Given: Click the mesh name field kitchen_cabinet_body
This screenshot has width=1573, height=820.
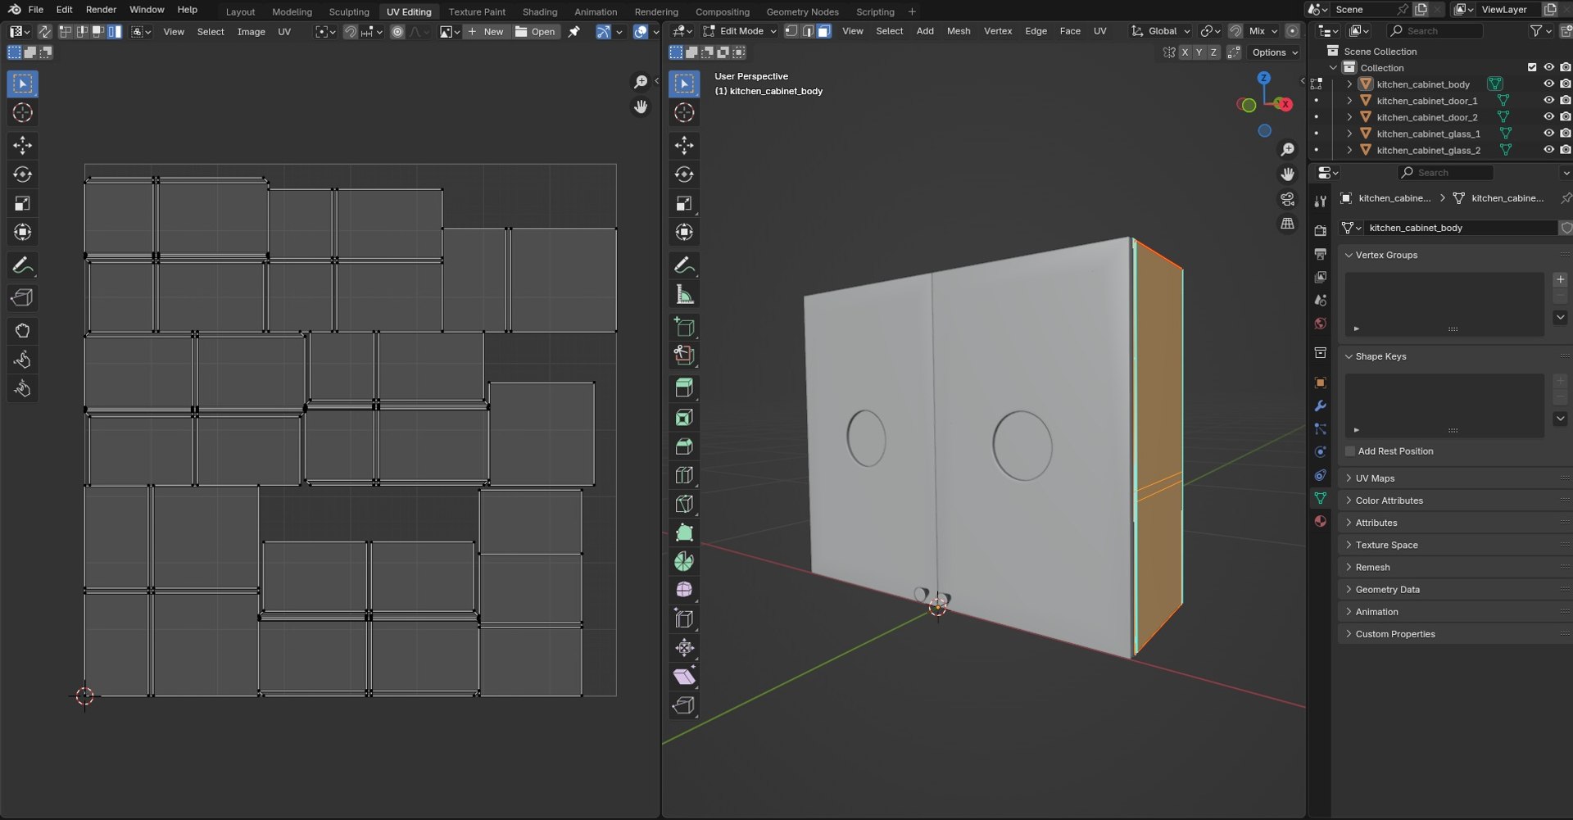Looking at the screenshot, I should 1461,228.
